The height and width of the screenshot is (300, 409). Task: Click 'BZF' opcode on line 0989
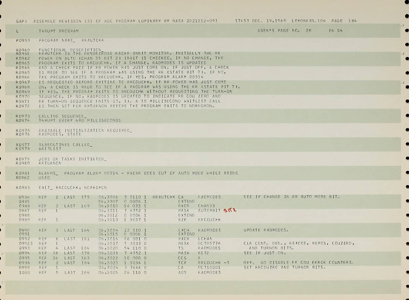coord(182,220)
